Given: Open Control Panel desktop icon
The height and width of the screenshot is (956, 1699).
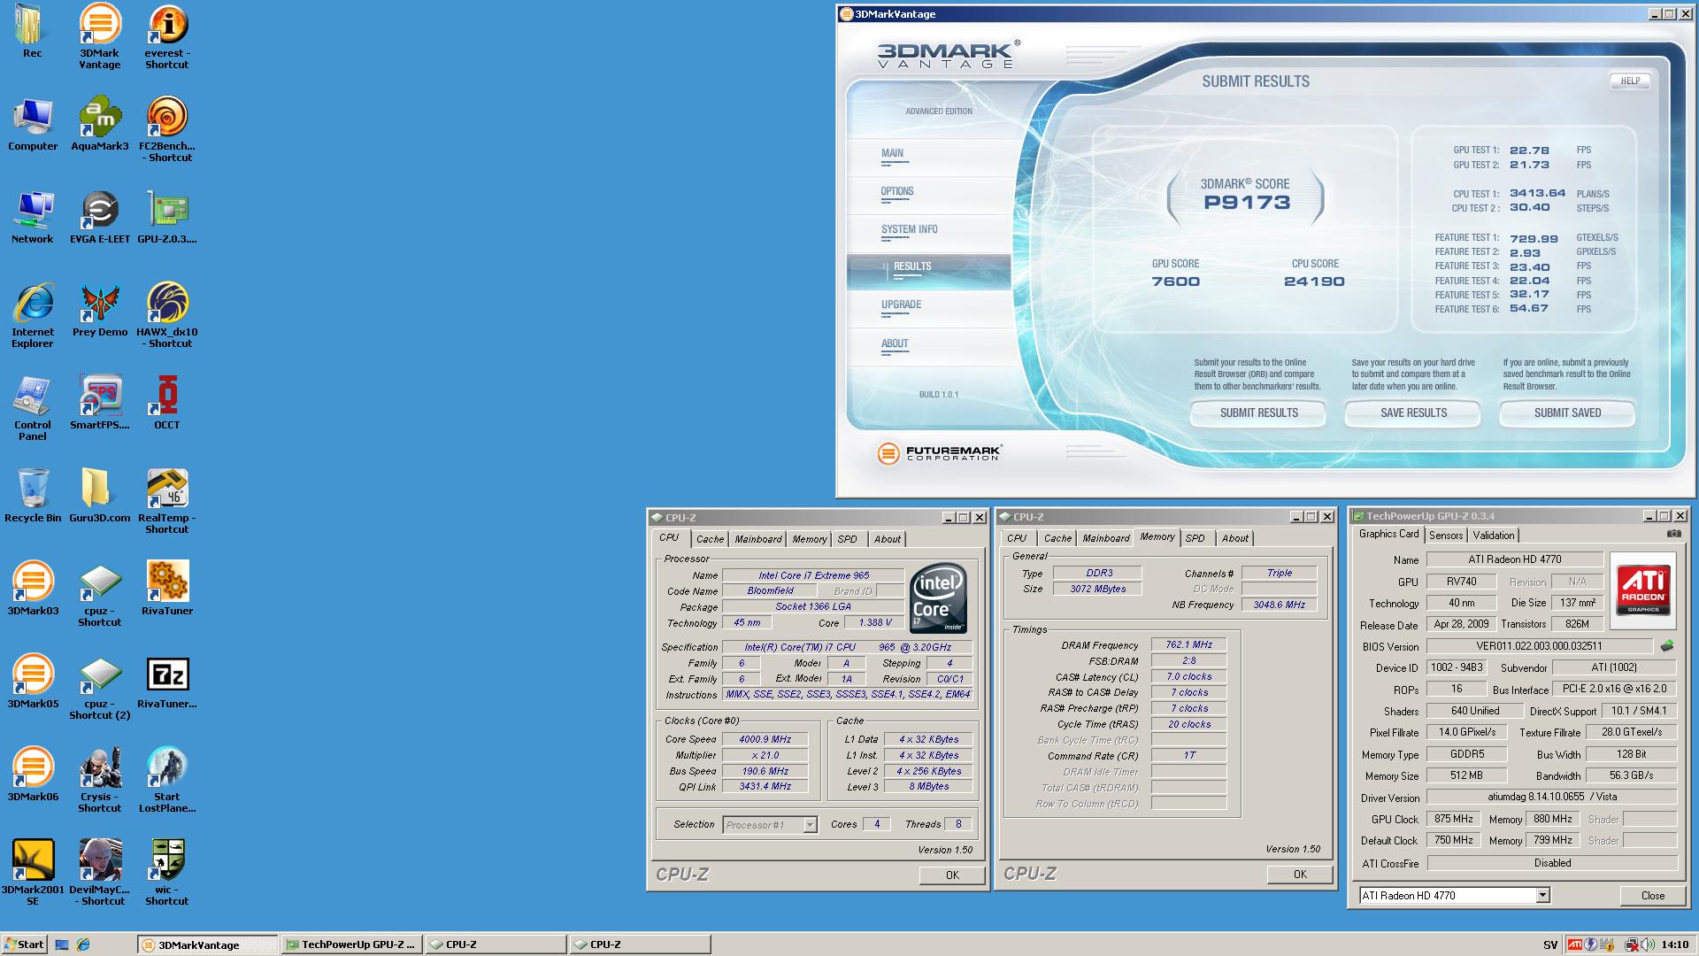Looking at the screenshot, I should tap(33, 408).
